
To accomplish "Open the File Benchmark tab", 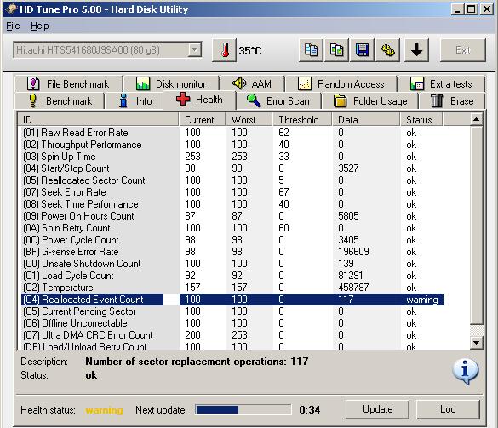I will click(68, 84).
